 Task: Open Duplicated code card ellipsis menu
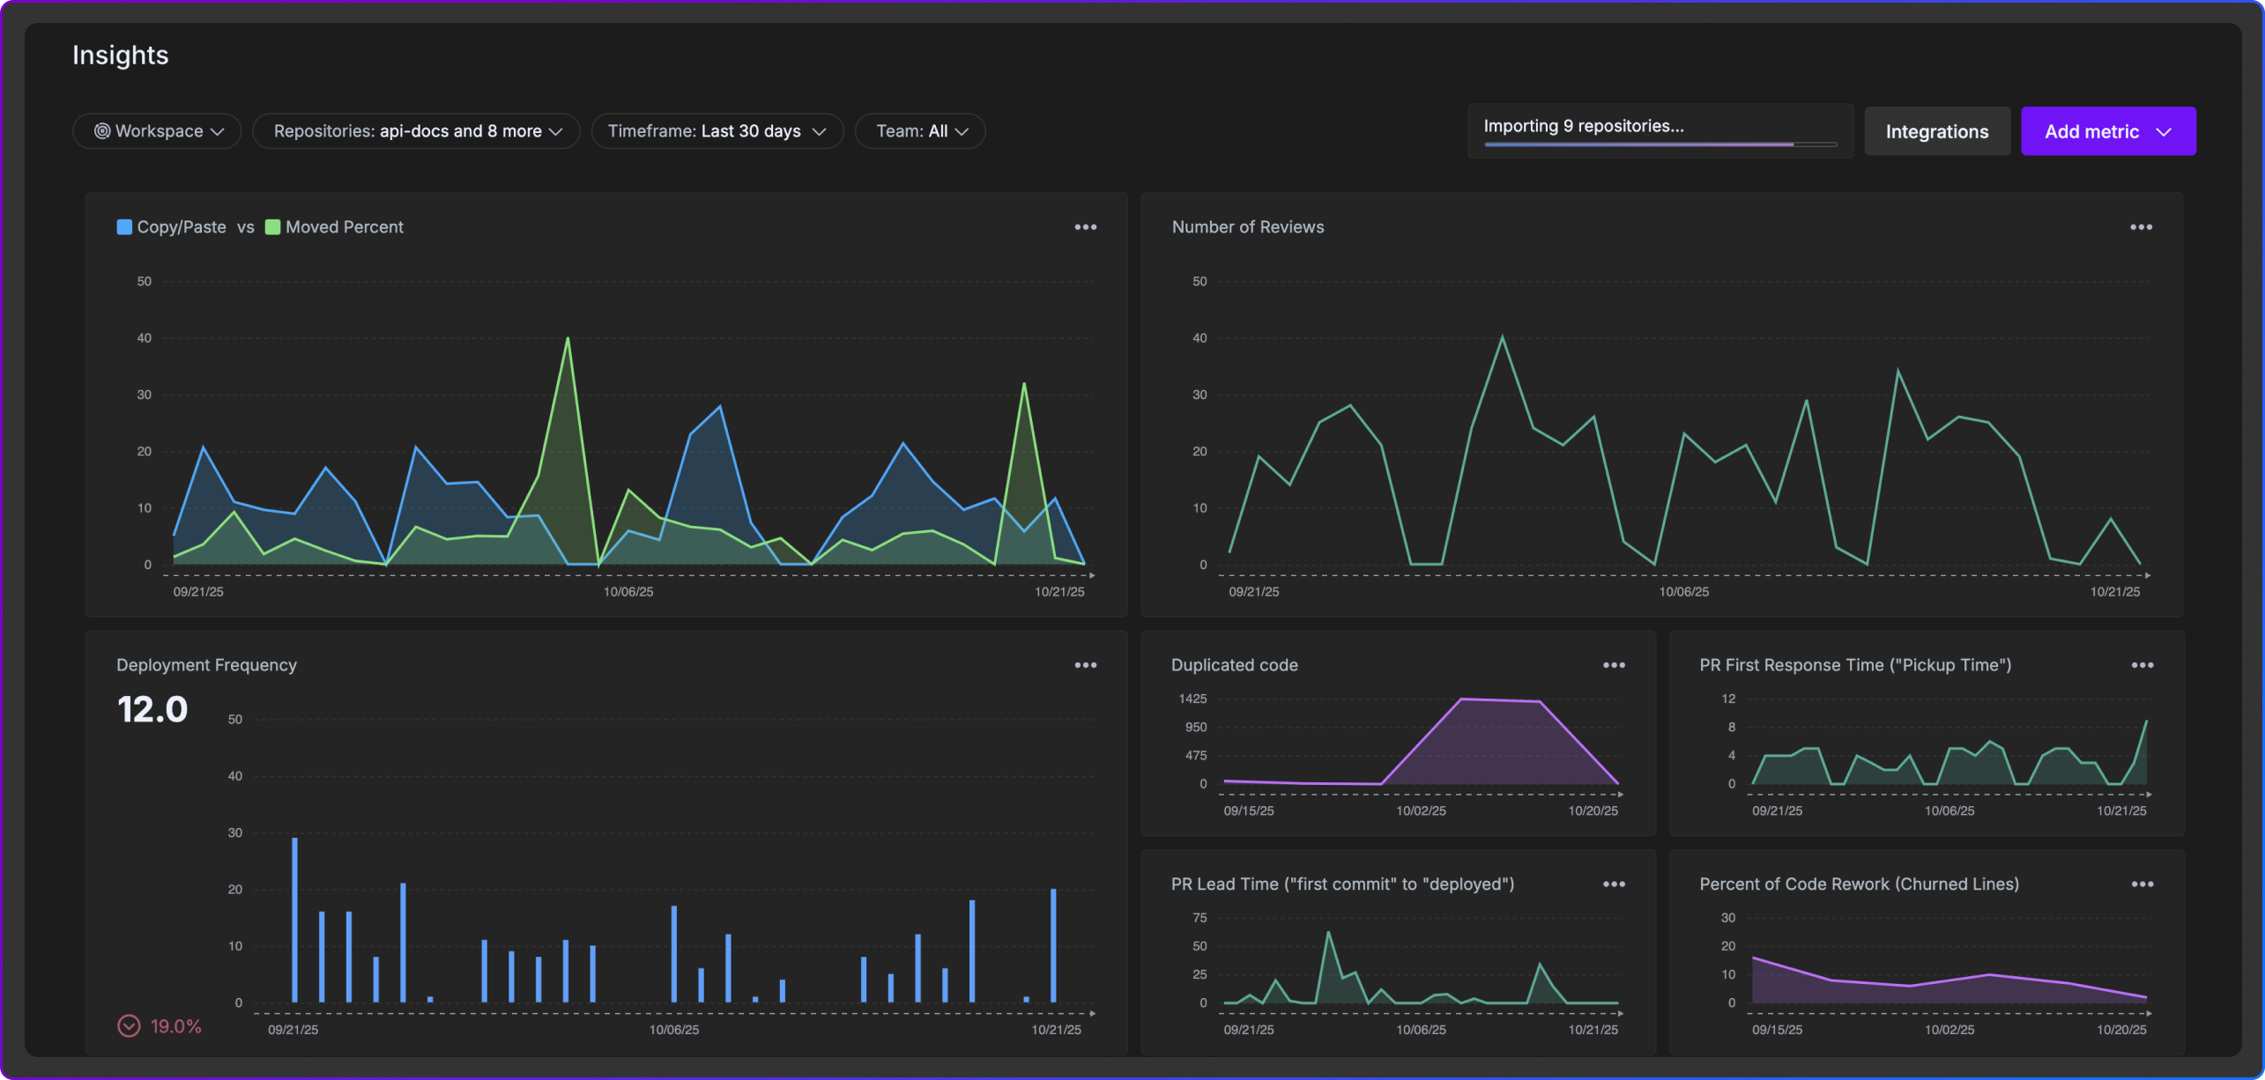click(1613, 665)
